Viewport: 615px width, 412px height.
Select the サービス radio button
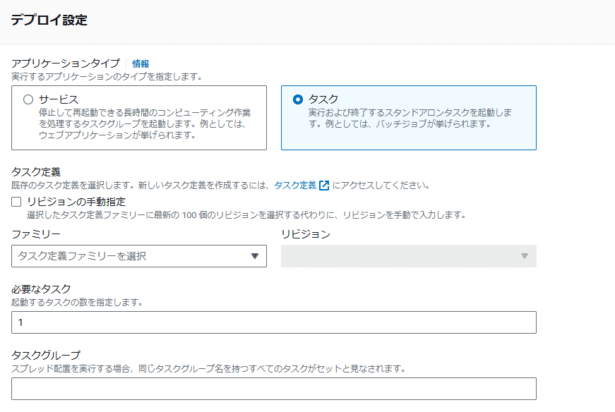coord(28,99)
